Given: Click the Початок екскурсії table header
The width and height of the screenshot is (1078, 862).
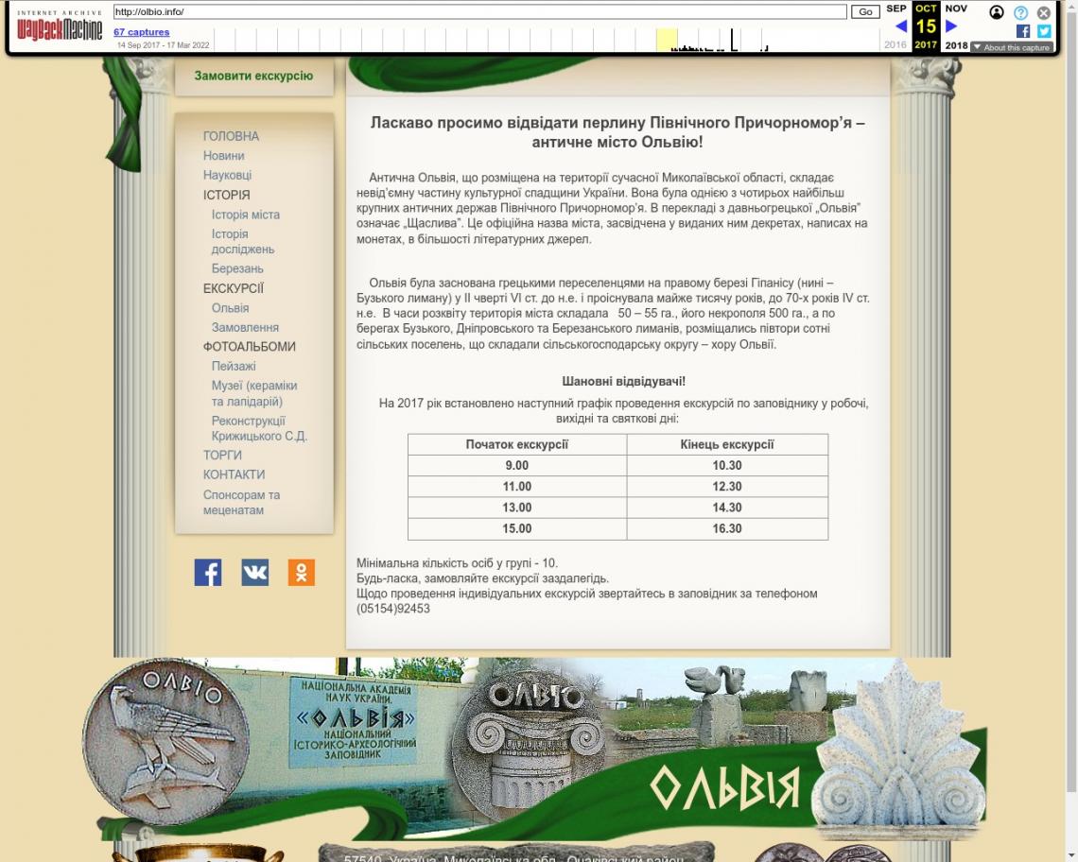Looking at the screenshot, I should [x=517, y=445].
